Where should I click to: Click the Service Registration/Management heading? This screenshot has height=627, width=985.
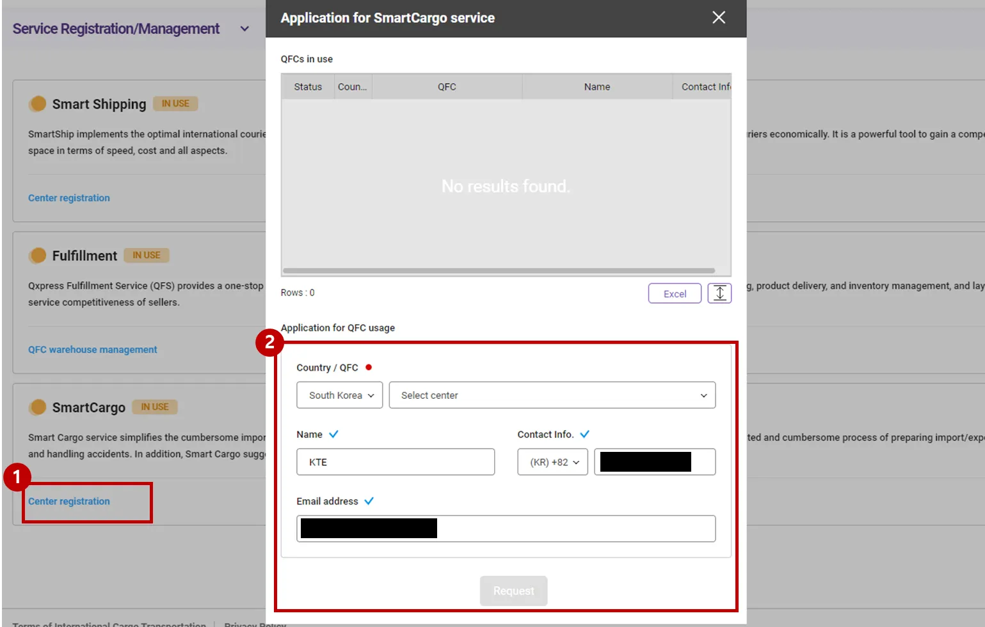(x=116, y=29)
